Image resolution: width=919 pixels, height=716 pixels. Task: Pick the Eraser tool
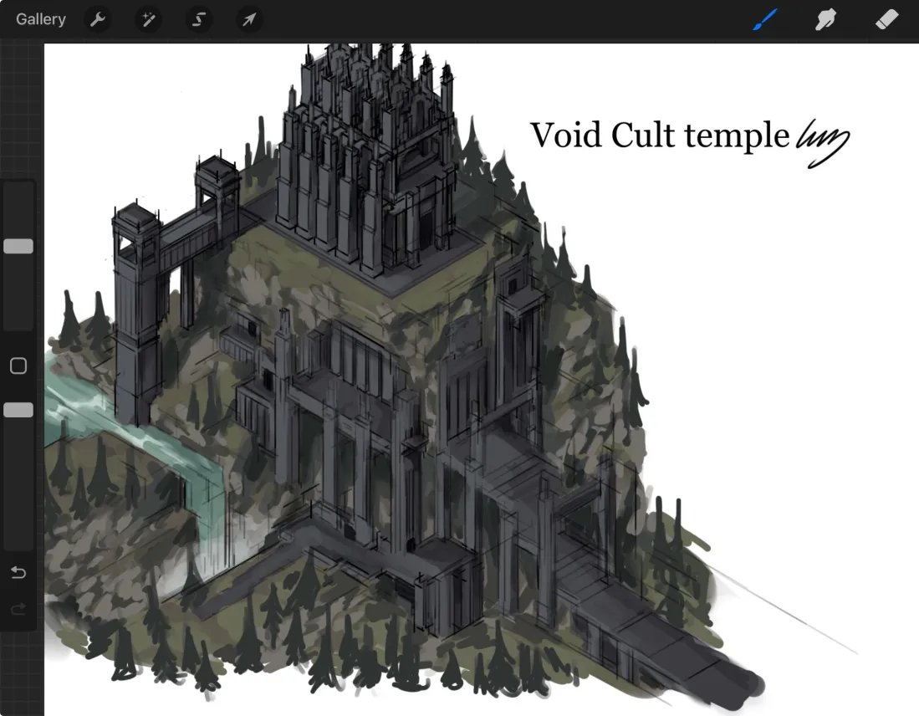point(886,18)
